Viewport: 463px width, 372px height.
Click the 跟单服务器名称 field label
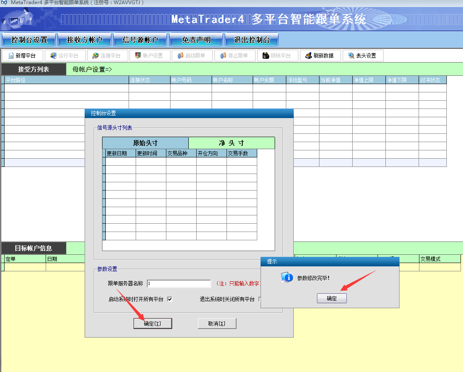(x=125, y=284)
